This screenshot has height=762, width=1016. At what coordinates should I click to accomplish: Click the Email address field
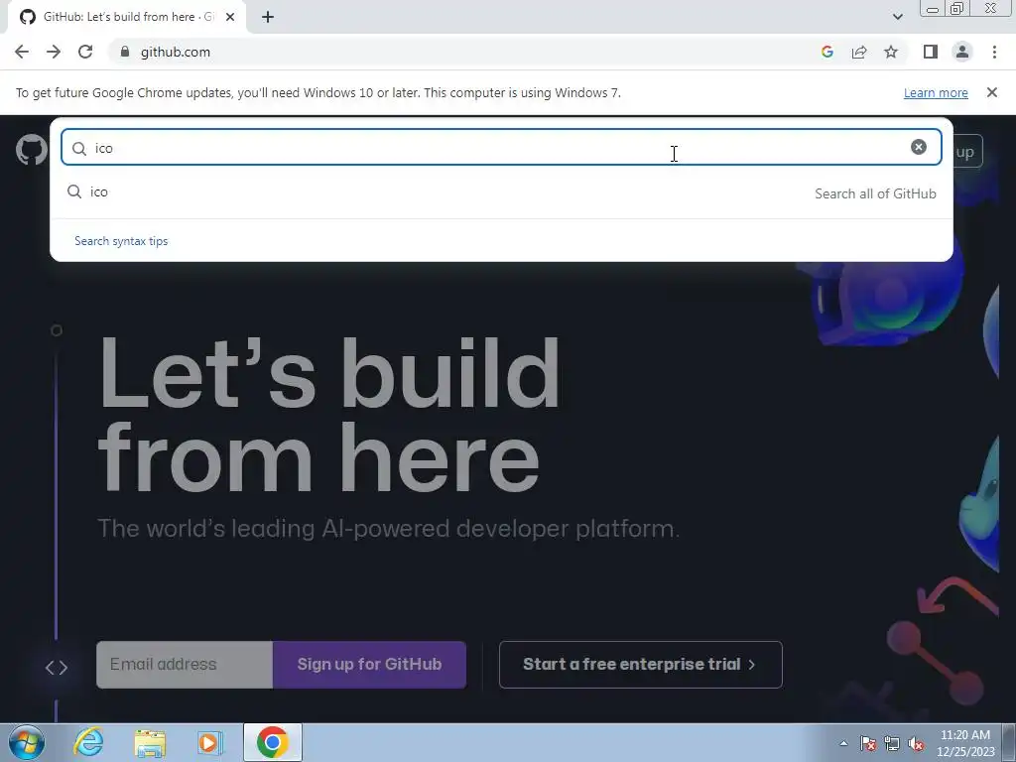[185, 664]
